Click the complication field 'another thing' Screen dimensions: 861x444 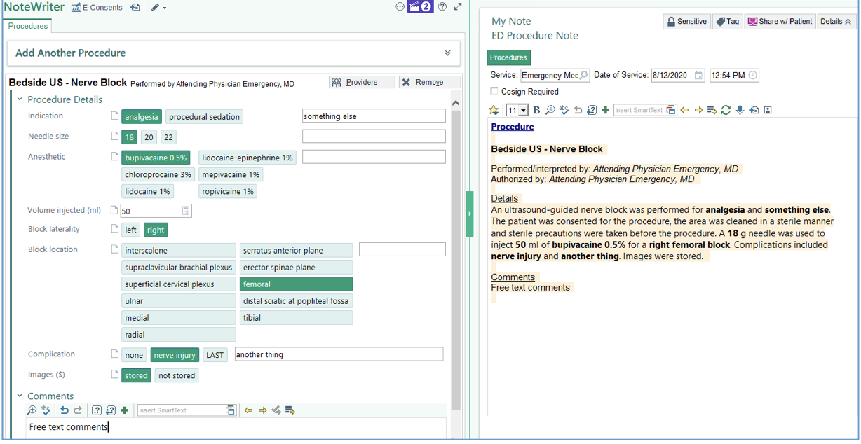pos(339,354)
